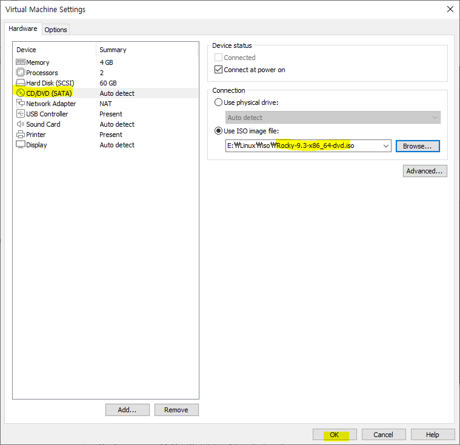This screenshot has width=460, height=445.
Task: Click the 4 GB memory summary value
Action: [x=106, y=62]
